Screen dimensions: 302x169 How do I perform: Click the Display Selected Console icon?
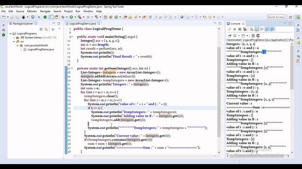click(235, 36)
